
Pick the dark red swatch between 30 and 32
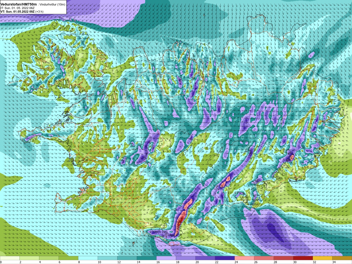303,258
